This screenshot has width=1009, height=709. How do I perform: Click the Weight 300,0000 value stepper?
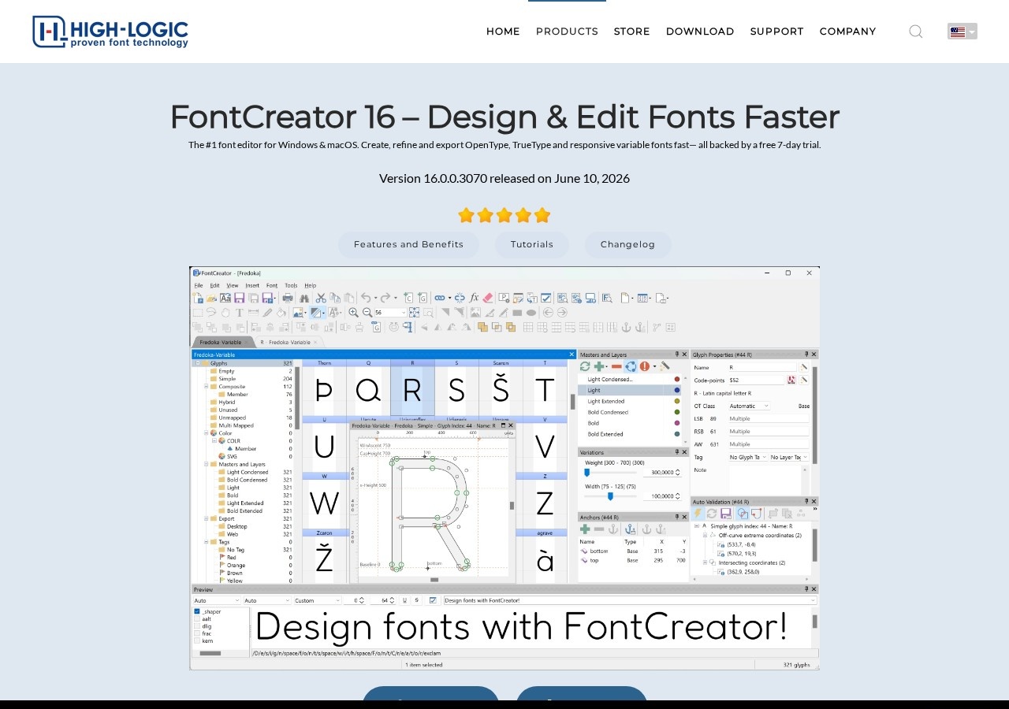tap(678, 473)
